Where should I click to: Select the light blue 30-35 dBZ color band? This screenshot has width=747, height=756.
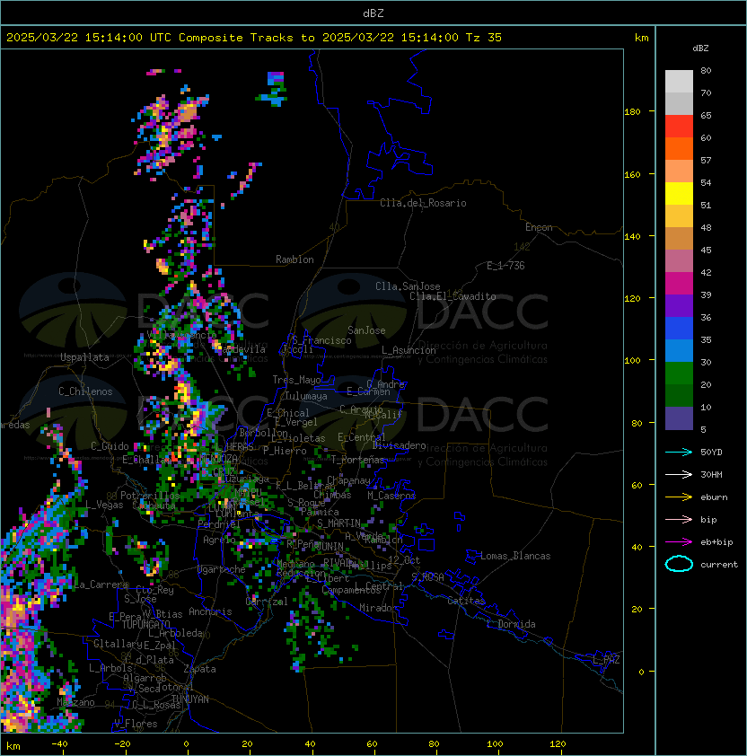(x=679, y=350)
